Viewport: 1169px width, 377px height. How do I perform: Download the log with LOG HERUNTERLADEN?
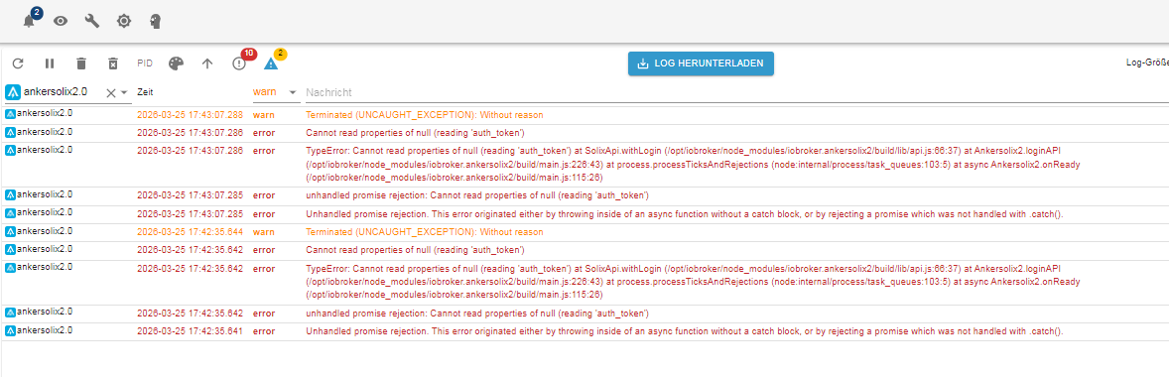[701, 63]
